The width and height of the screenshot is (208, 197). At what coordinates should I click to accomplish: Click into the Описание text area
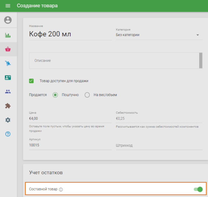(x=114, y=61)
